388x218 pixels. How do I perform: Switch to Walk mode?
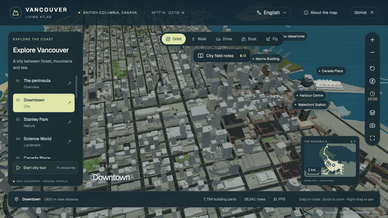point(199,39)
